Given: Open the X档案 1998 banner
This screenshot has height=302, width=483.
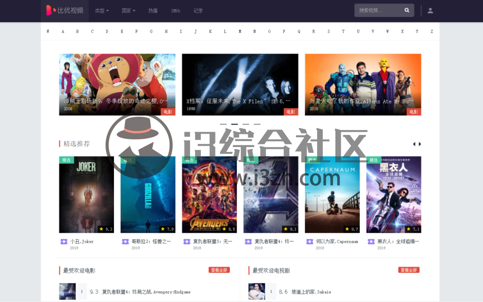Looking at the screenshot, I should tap(240, 85).
